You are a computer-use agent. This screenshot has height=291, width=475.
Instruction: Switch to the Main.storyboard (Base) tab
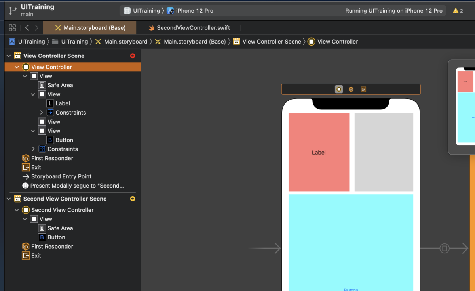point(89,28)
